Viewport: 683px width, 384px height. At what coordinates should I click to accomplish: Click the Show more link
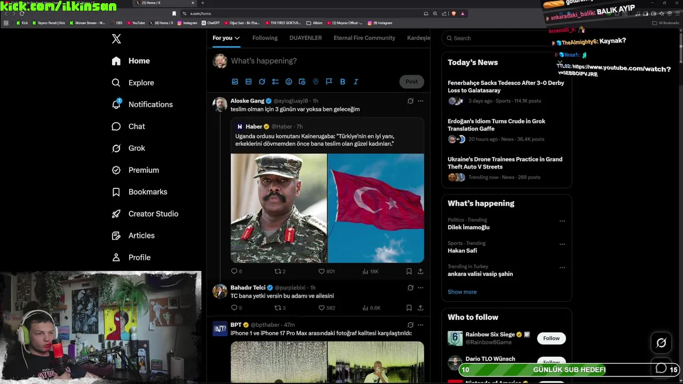coord(462,292)
